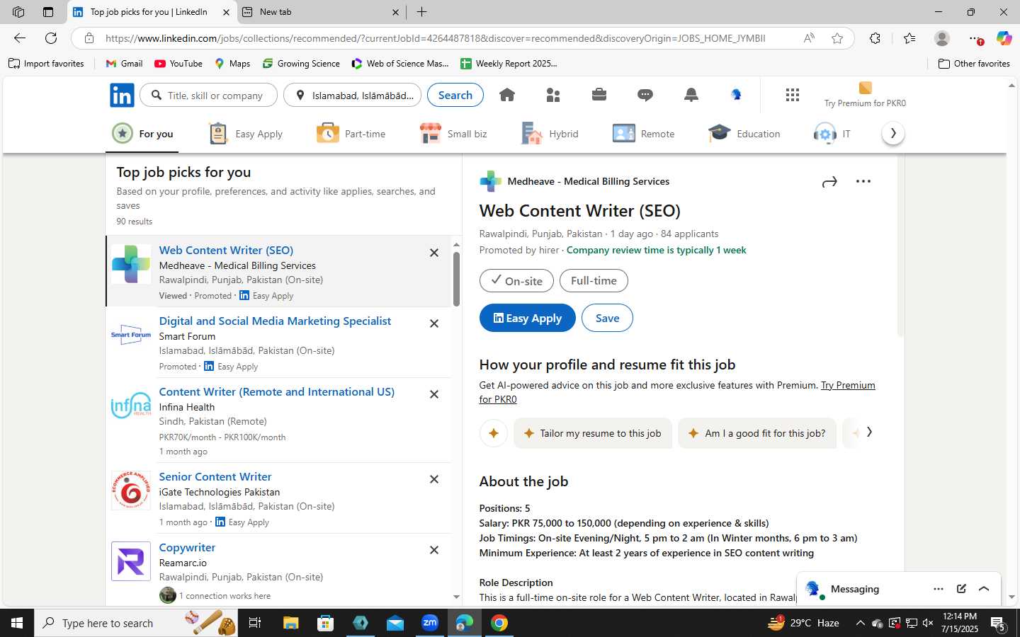The height and width of the screenshot is (637, 1020).
Task: Click the iGate Technologies logo thumbnail
Action: (x=131, y=490)
